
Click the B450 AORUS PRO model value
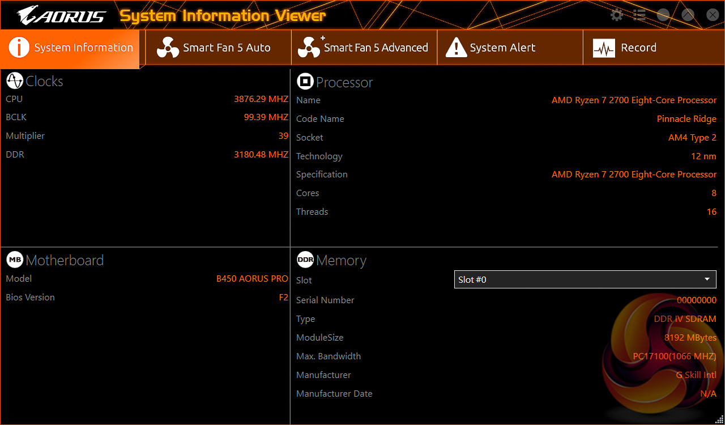point(252,279)
